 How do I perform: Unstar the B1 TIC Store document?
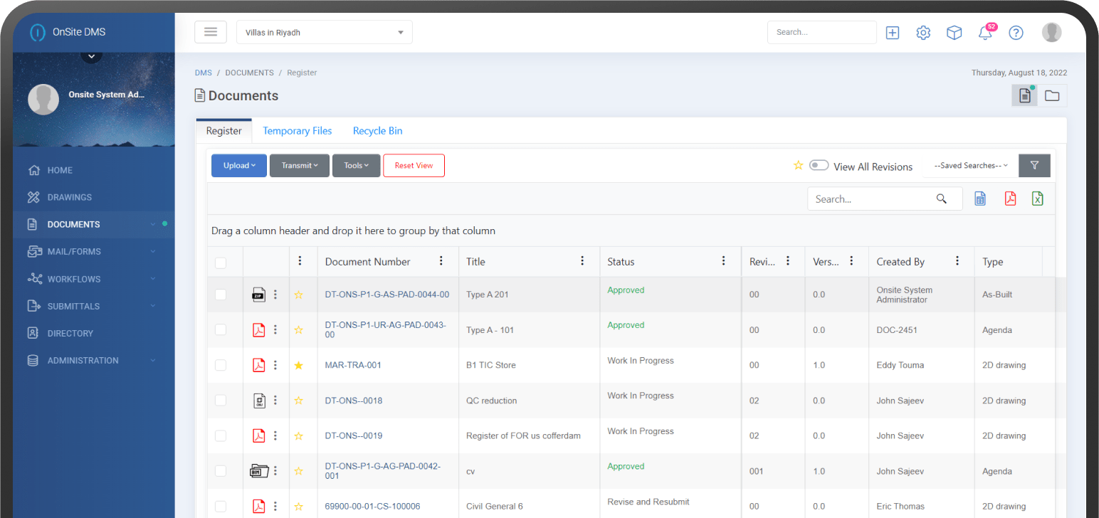click(299, 365)
